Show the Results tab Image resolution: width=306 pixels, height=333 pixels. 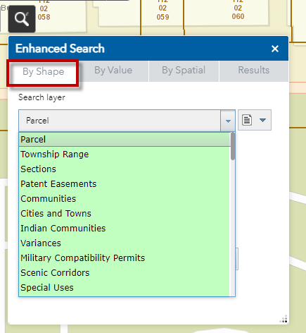pos(254,70)
